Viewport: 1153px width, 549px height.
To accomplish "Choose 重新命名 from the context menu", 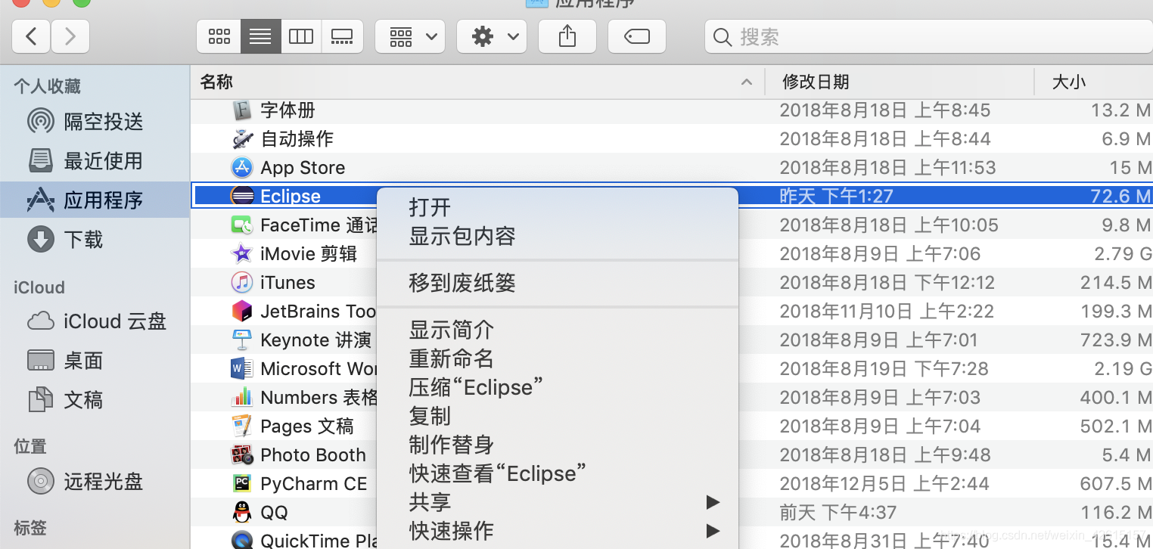I will coord(557,358).
